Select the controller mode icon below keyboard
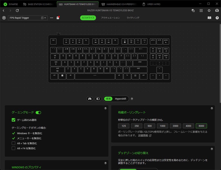The image size is (221, 170). pyautogui.click(x=90, y=99)
